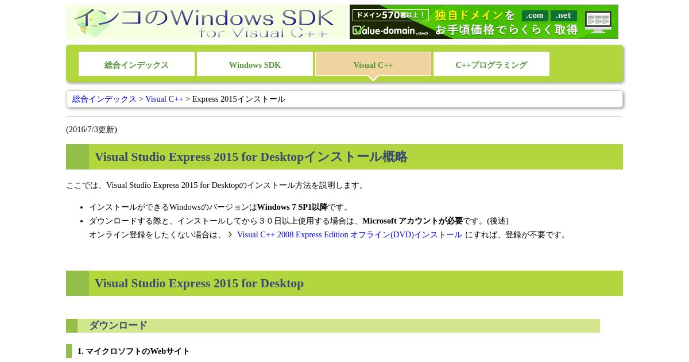Open Visual C++ 2008 Express Edition offline install link
The image size is (689, 362).
pyautogui.click(x=349, y=234)
